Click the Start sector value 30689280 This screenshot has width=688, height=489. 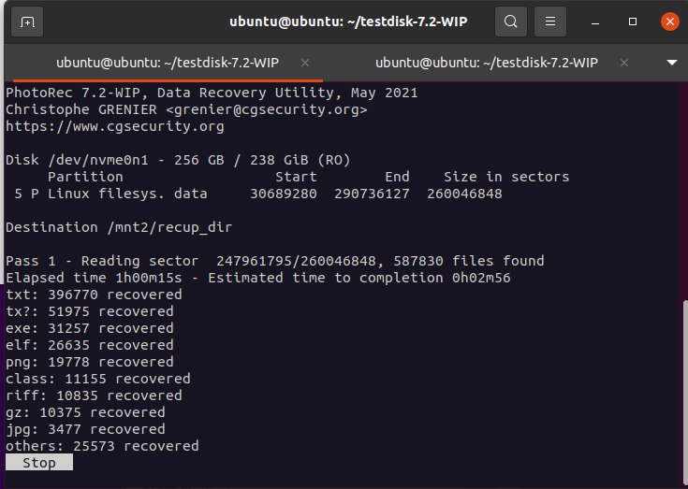coord(284,194)
